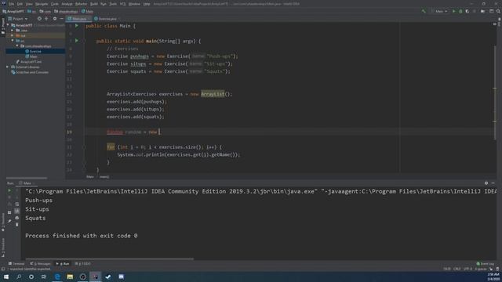The height and width of the screenshot is (282, 502).
Task: Select Scratches and Consoles node
Action: [30, 72]
